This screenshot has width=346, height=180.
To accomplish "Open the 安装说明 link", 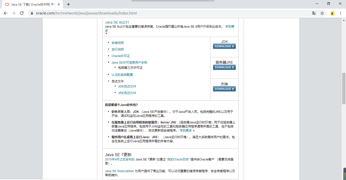I will coord(118,43).
